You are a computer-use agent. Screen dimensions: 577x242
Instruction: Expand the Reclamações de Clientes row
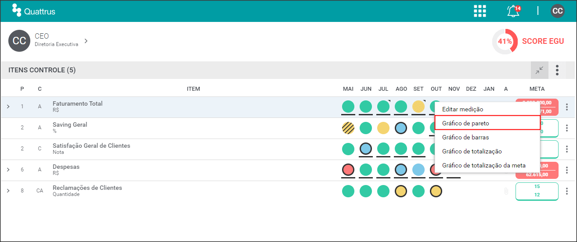tap(8, 191)
